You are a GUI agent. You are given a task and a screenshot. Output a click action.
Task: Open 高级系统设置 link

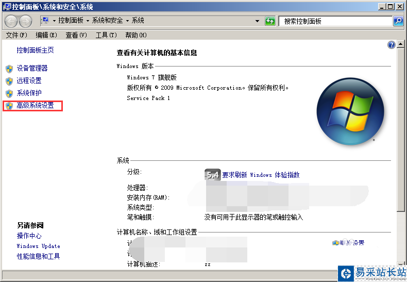(x=36, y=105)
